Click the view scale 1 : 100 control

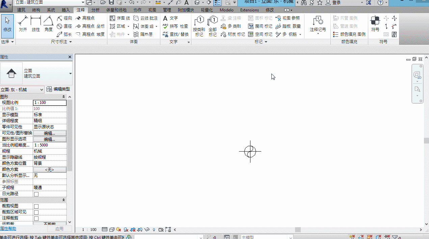tap(89, 230)
